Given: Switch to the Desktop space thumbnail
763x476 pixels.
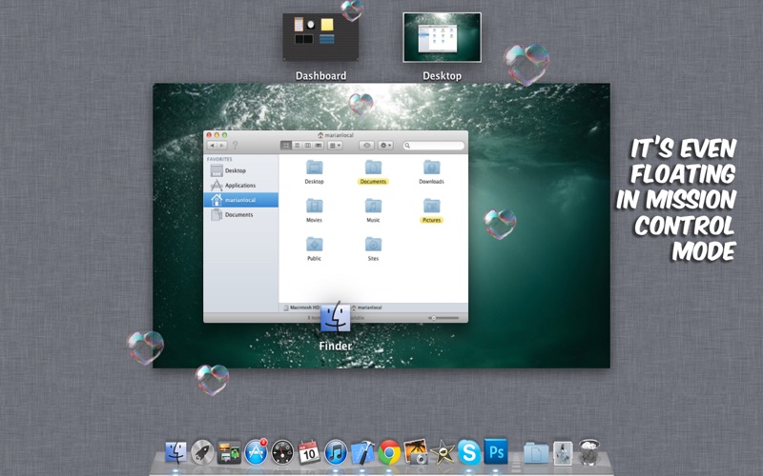Looking at the screenshot, I should [442, 37].
